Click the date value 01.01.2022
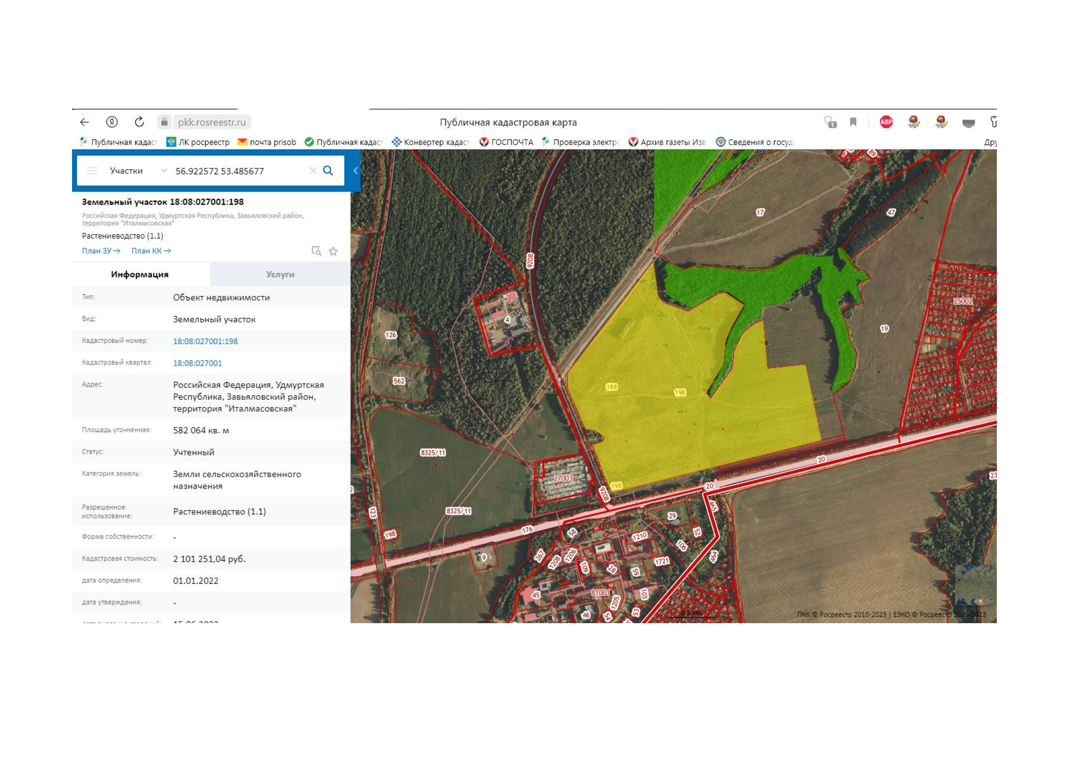Screen dimensions: 1073x759 tap(196, 581)
